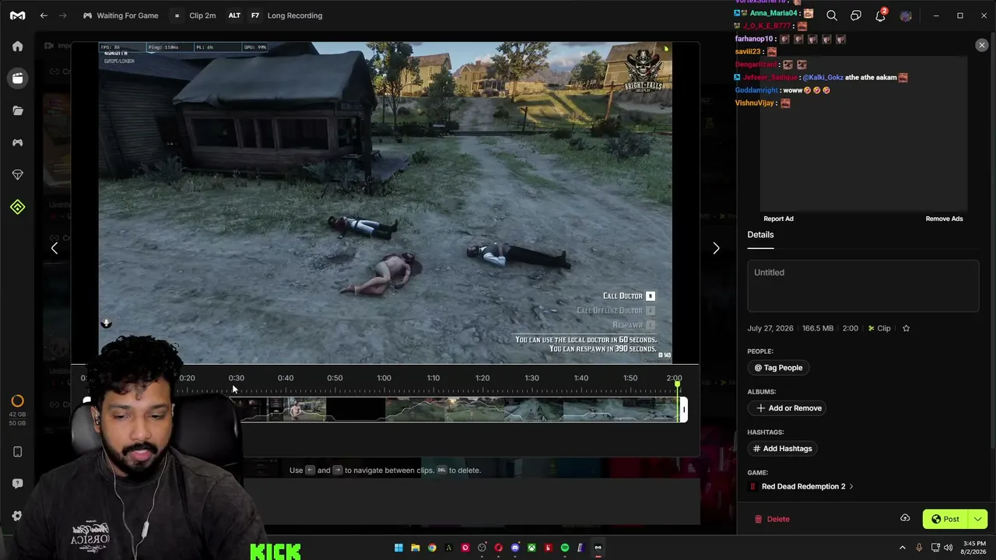Click the red Delete button
996x560 pixels.
point(772,519)
